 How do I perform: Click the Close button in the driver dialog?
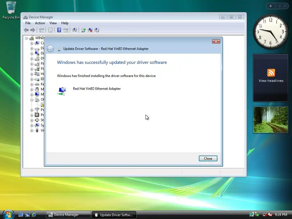coord(208,159)
